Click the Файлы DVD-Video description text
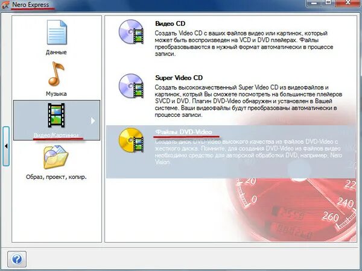 [x=249, y=152]
